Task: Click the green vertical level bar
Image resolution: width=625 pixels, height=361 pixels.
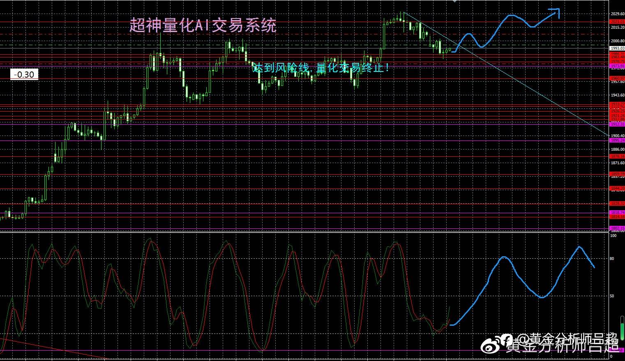Action: tap(622, 328)
